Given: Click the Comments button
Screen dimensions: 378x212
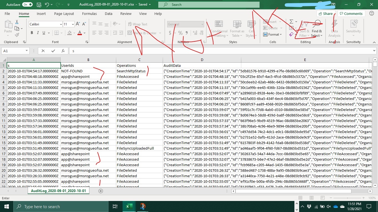Looking at the screenshot, I should pos(351,14).
